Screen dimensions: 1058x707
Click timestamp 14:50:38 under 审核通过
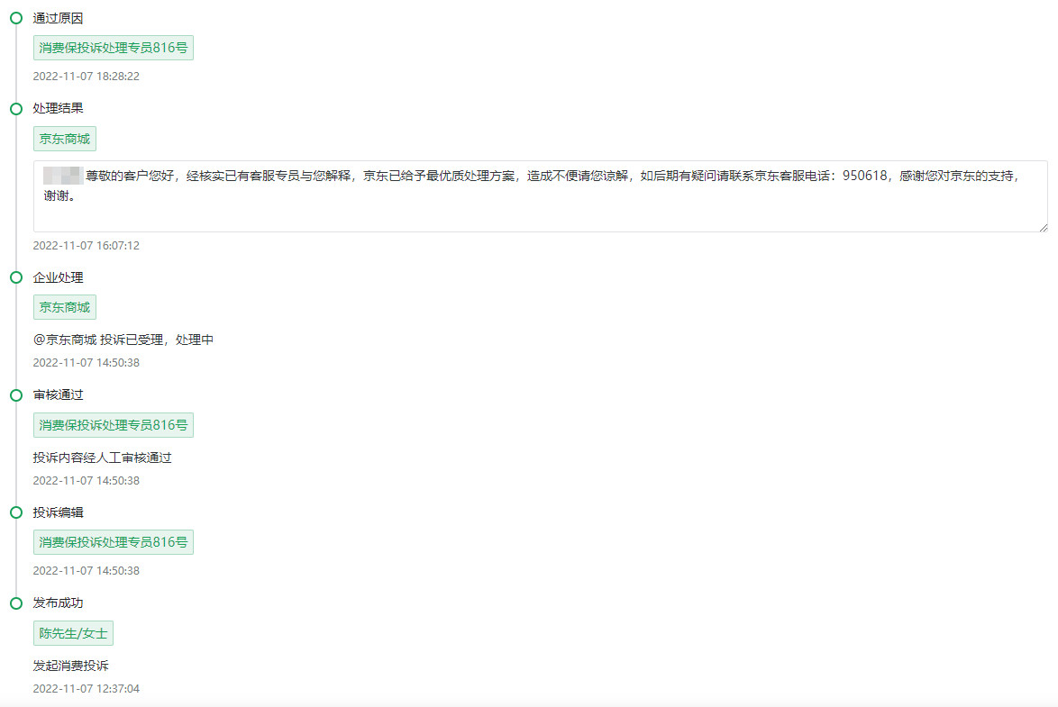pos(87,481)
